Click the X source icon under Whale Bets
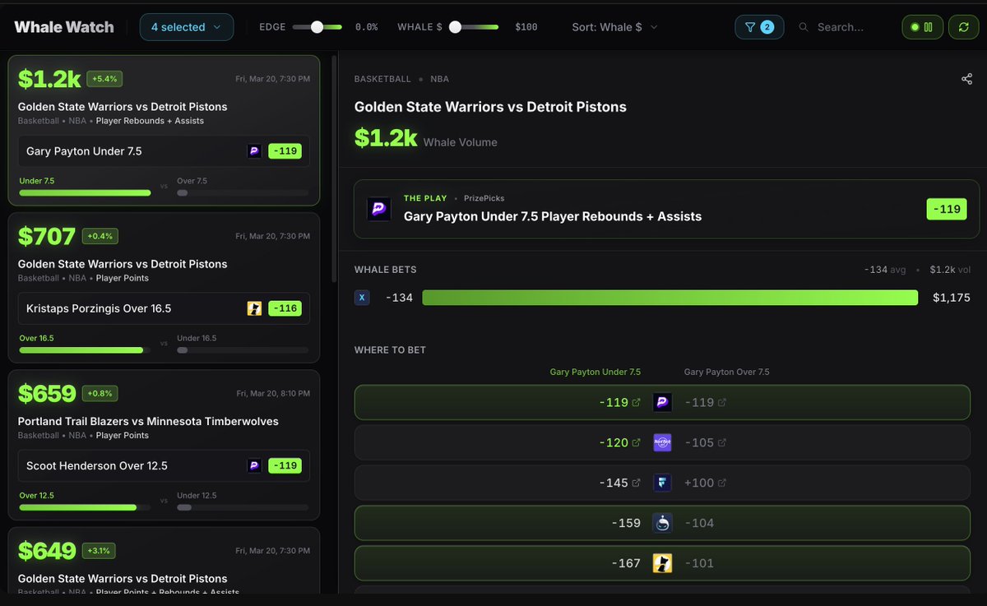Viewport: 987px width, 606px height. pos(362,298)
